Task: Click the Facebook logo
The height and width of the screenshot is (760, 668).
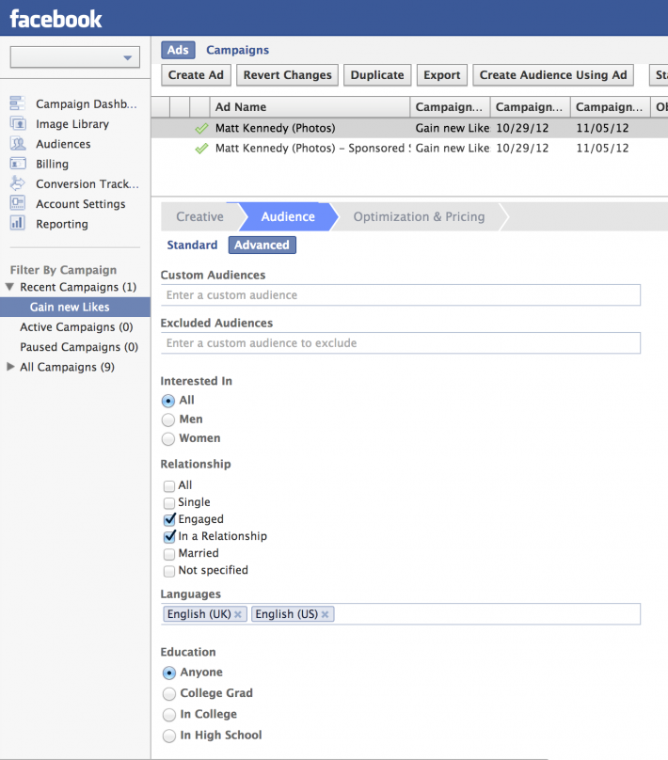Action: click(x=56, y=19)
